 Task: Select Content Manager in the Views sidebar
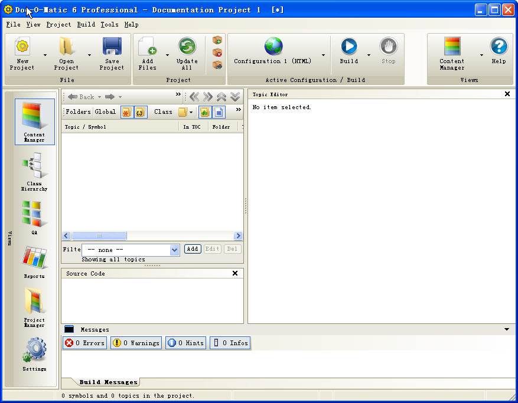click(35, 122)
